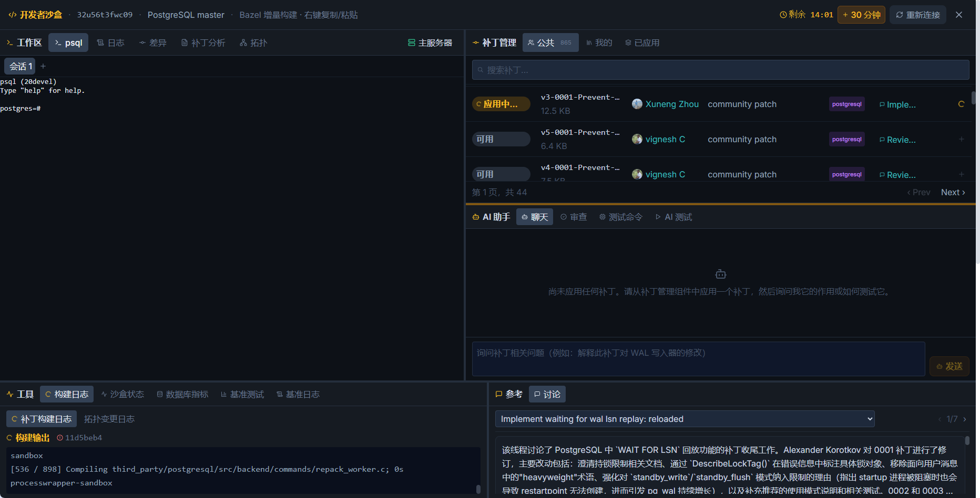Viewport: 980px width, 498px height.
Task: Extend session by + 30 分钟
Action: 861,15
